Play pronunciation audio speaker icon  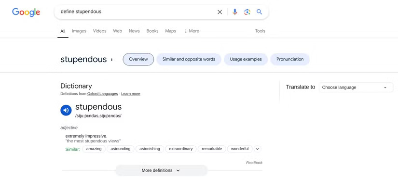(66, 110)
